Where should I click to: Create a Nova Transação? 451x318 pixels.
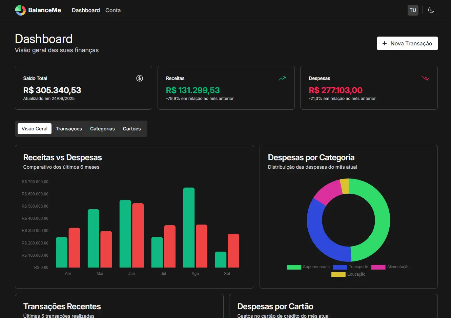[x=407, y=43]
